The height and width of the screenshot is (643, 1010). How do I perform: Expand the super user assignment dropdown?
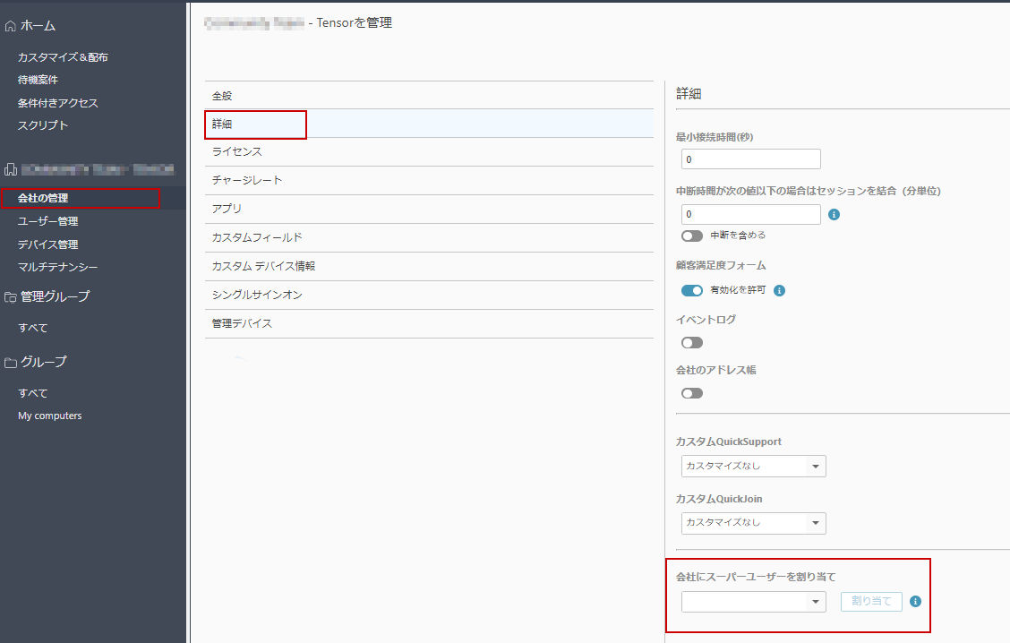click(x=754, y=602)
